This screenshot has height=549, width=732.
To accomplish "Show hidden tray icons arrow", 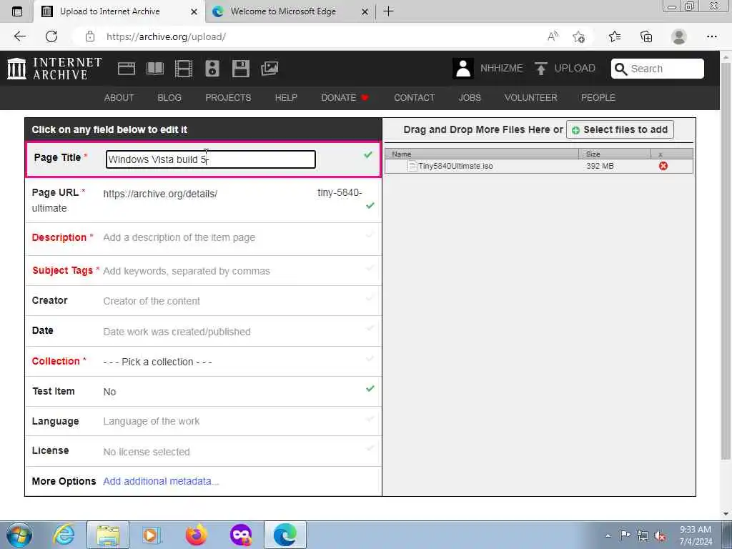I will click(x=608, y=535).
